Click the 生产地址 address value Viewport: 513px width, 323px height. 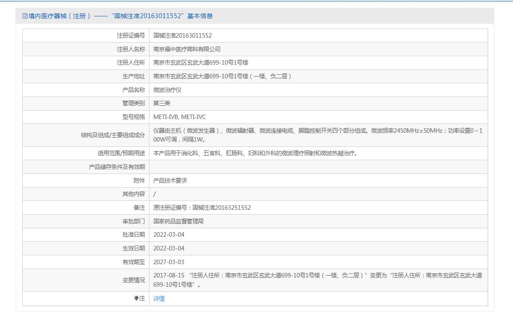click(222, 76)
